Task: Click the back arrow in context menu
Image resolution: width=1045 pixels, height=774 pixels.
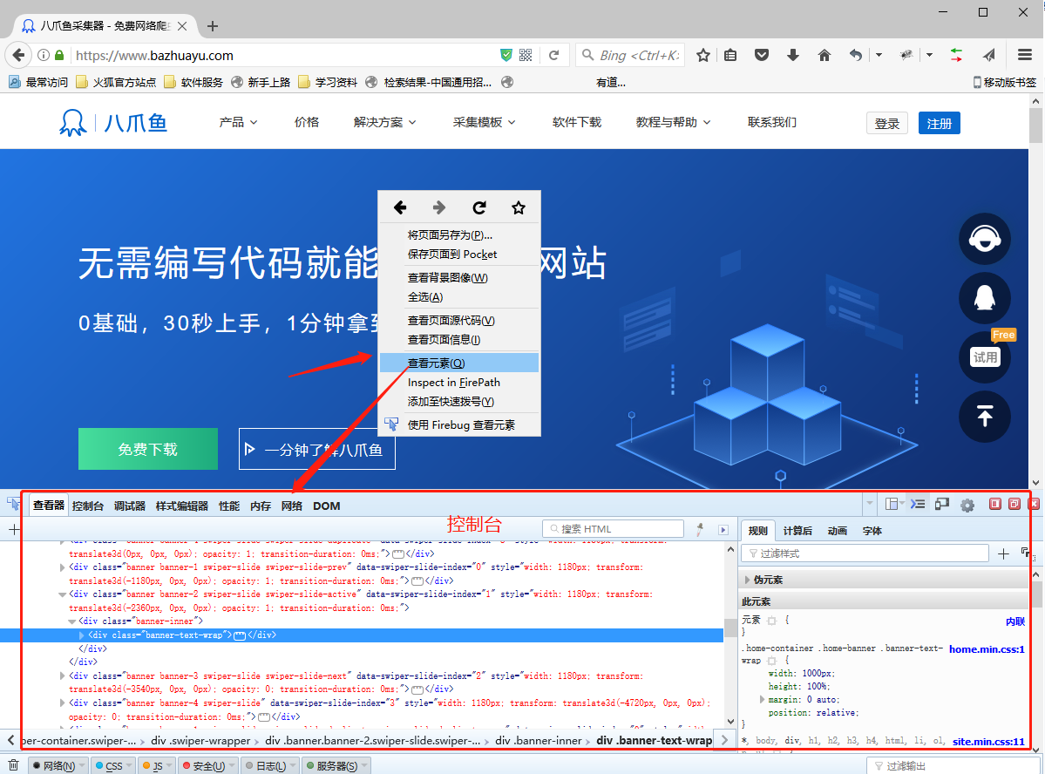Action: 400,208
